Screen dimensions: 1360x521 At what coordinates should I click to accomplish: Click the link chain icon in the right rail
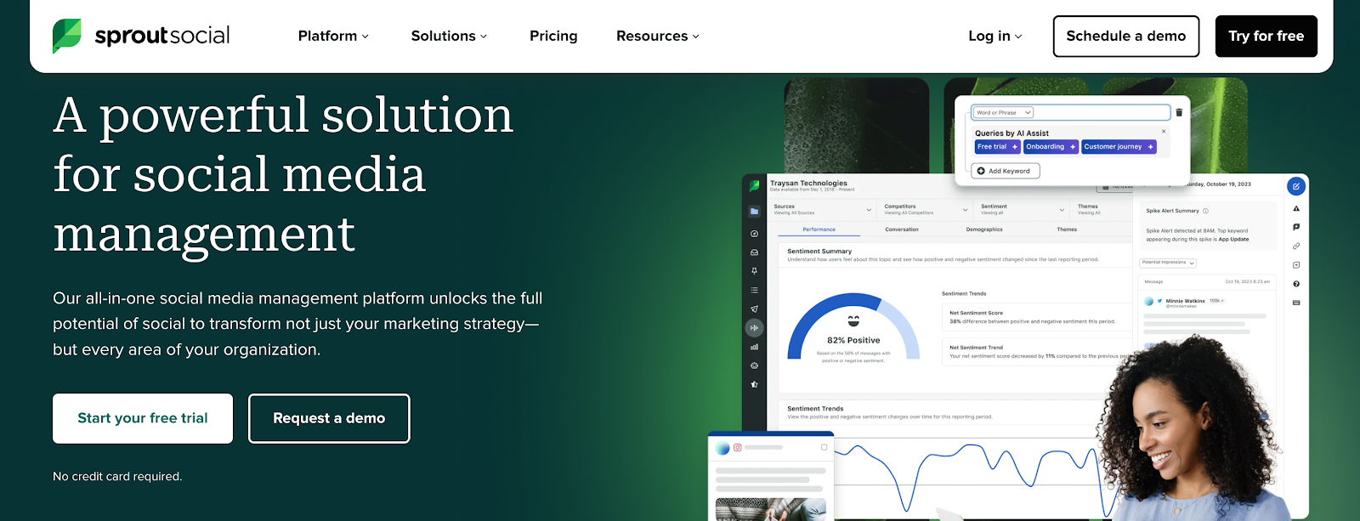click(x=1296, y=246)
